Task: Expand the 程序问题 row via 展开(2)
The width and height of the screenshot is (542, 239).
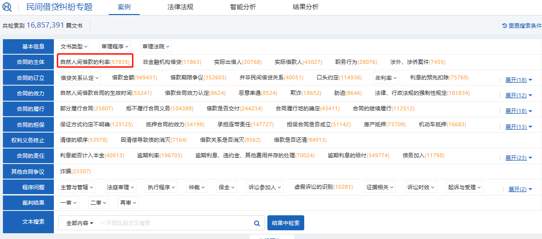Action: [520, 189]
